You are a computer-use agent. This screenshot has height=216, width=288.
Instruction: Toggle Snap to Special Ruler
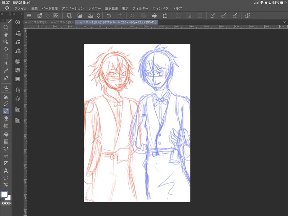224,16
